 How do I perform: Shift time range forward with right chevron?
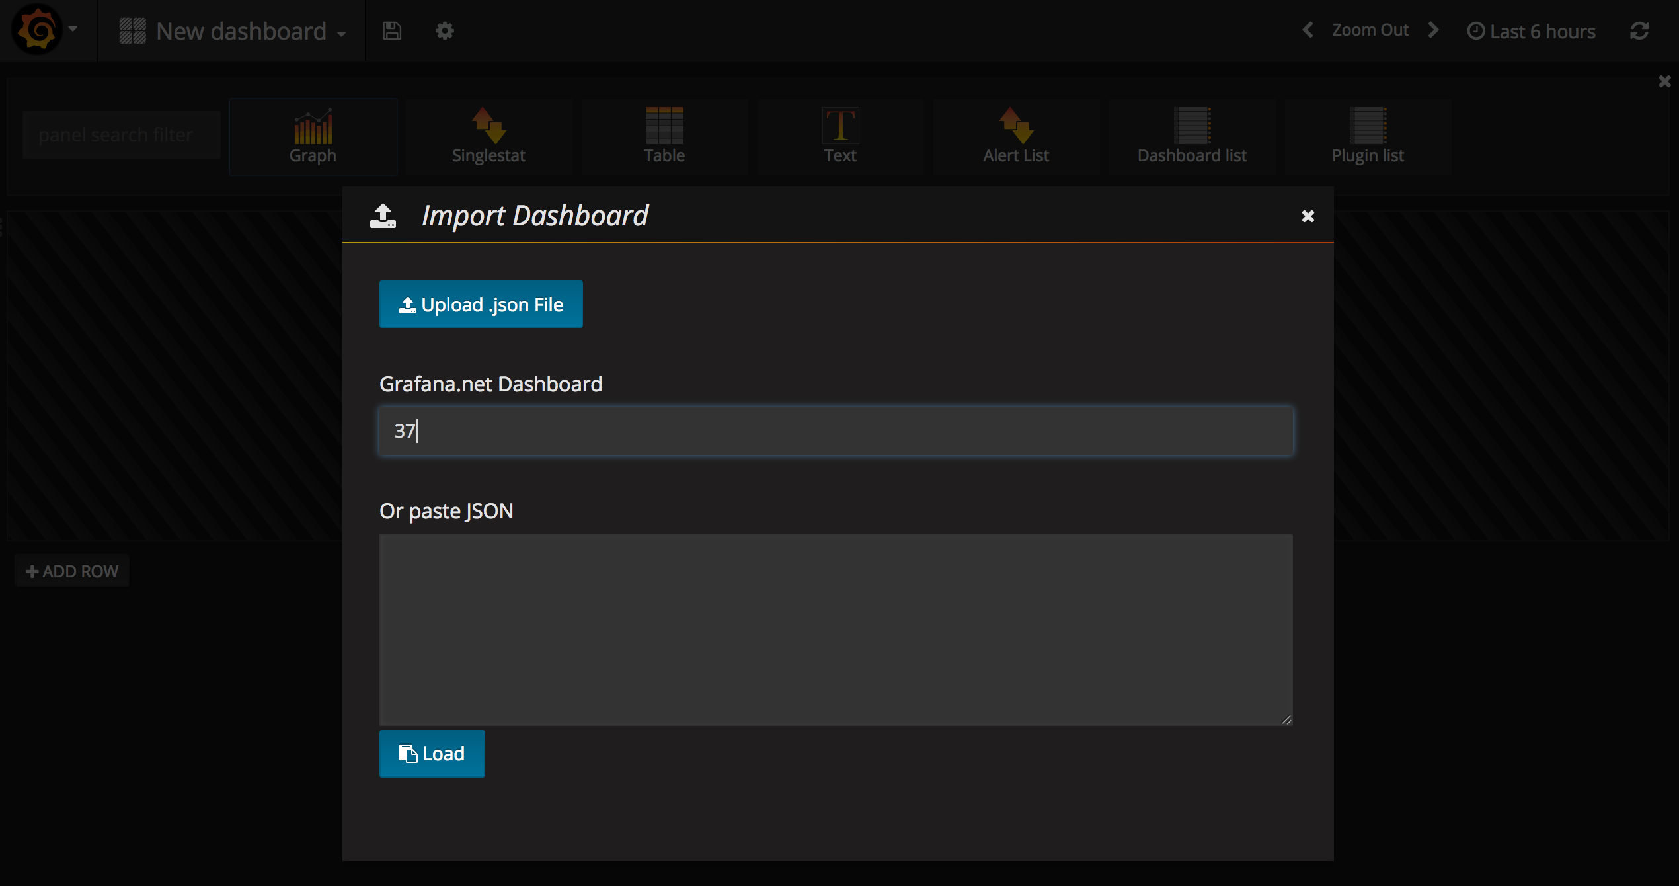(1433, 30)
